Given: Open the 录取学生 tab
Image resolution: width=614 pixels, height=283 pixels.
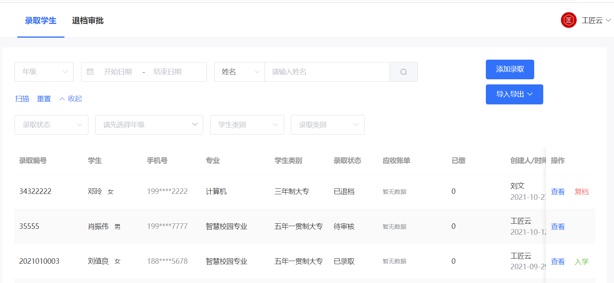Looking at the screenshot, I should tap(40, 20).
